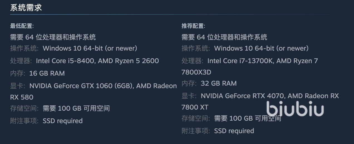
Task: Click recommended 64-bit processor requirement text
Action: click(224, 37)
